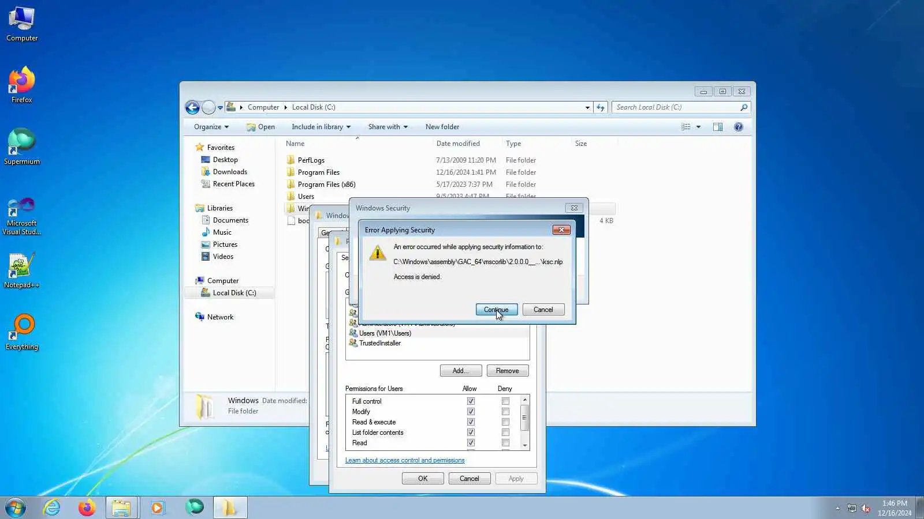Click the Remove button for users
The height and width of the screenshot is (519, 924).
[x=508, y=371]
